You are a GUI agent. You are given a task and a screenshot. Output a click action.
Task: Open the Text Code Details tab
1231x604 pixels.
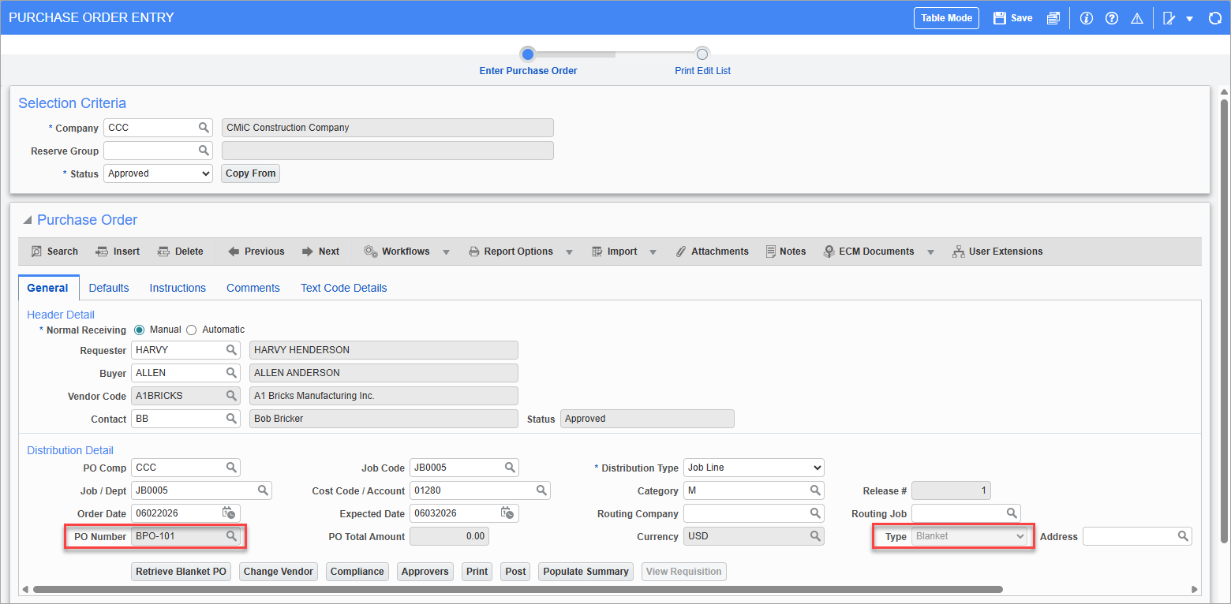(x=344, y=288)
